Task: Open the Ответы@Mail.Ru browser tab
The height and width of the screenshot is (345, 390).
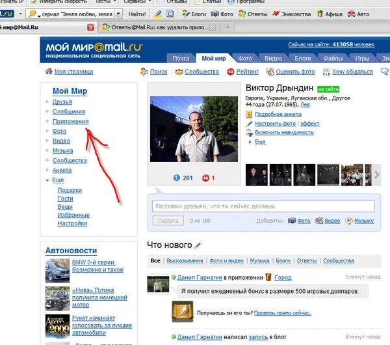Action: point(159,27)
